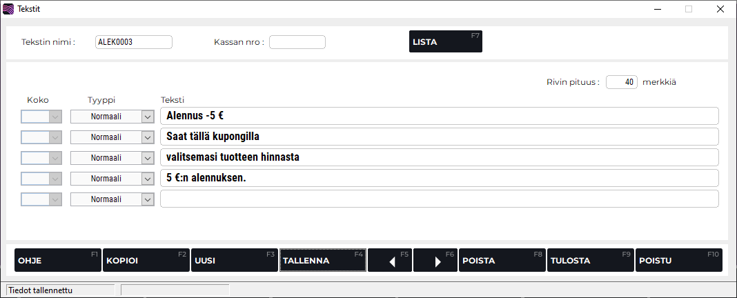
Task: Open the LISTA F7 button
Action: pyautogui.click(x=445, y=41)
